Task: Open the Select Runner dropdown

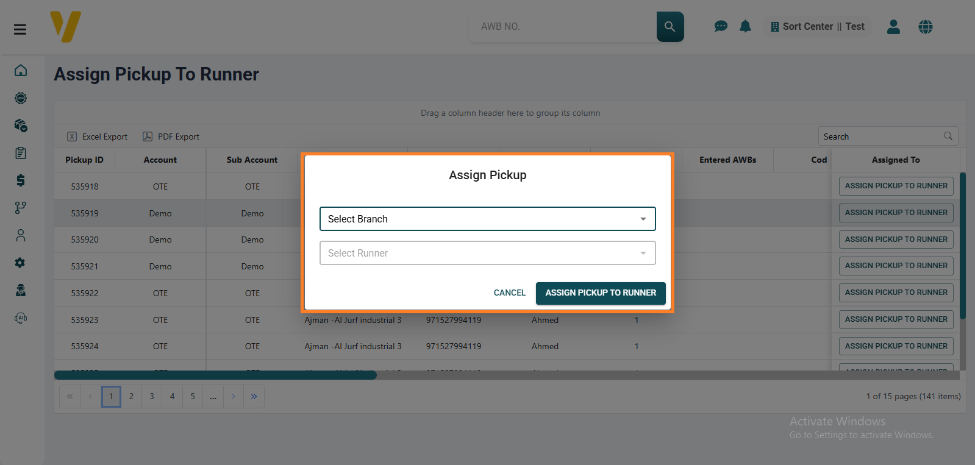Action: point(488,253)
